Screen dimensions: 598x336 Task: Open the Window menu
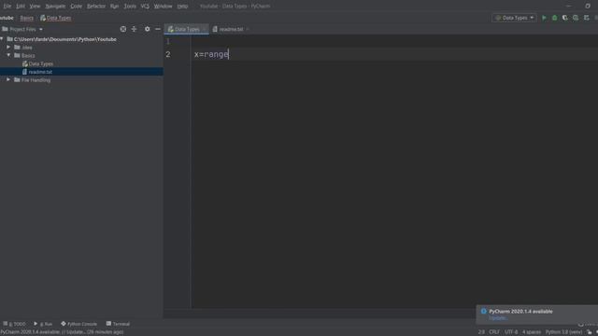[163, 7]
